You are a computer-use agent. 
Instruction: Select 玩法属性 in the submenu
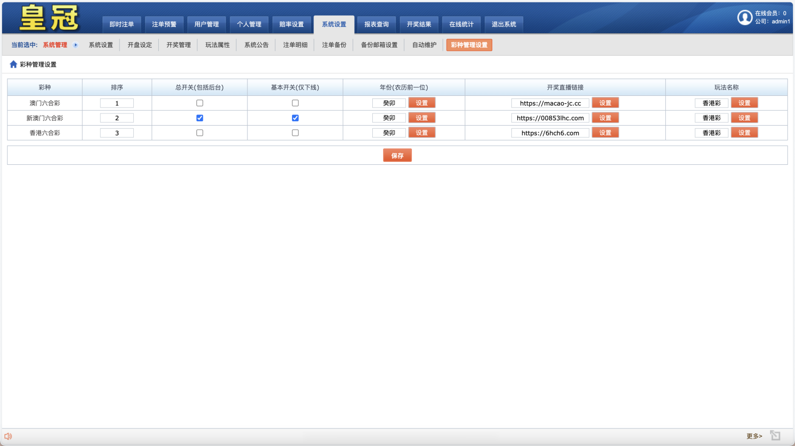pos(217,45)
